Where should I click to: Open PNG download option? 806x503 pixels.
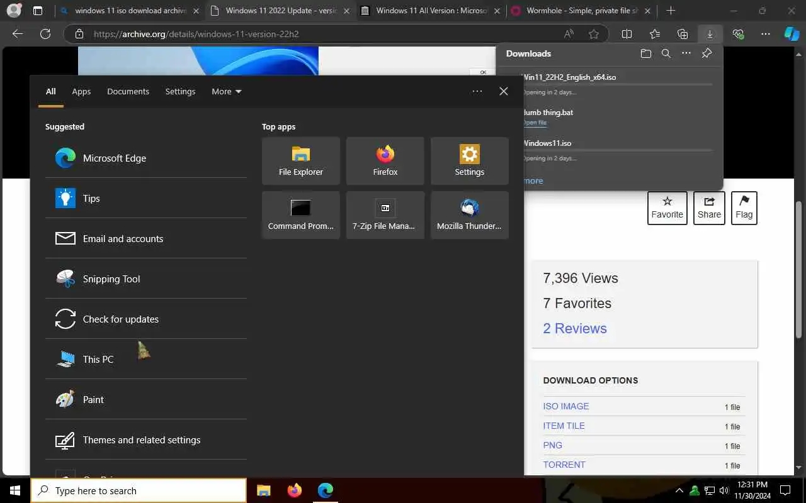point(552,445)
